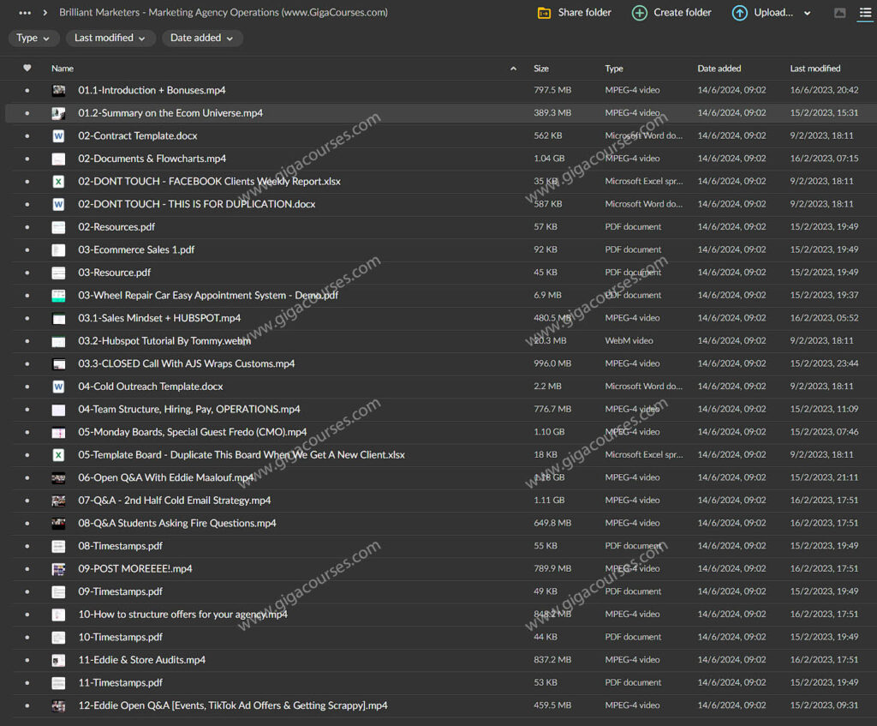Screen dimensions: 877x726
Task: Open the Type filter dropdown
Action: [x=34, y=38]
